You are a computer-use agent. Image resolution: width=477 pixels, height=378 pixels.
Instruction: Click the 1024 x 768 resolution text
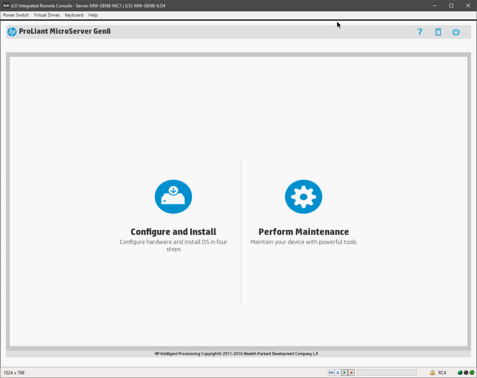pyautogui.click(x=14, y=372)
